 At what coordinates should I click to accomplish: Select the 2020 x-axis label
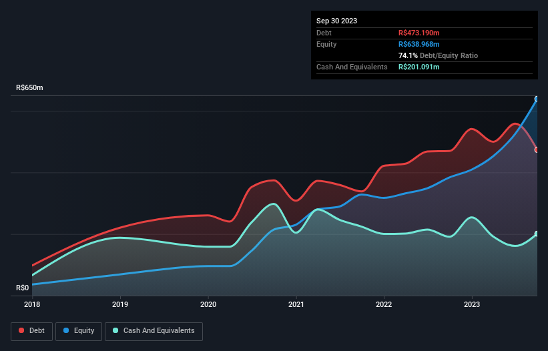[x=208, y=304]
